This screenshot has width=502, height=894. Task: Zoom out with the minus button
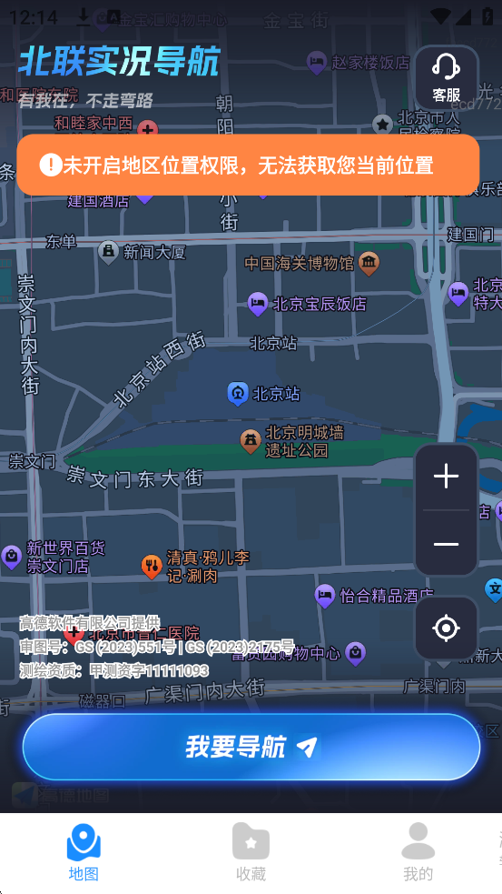click(447, 544)
